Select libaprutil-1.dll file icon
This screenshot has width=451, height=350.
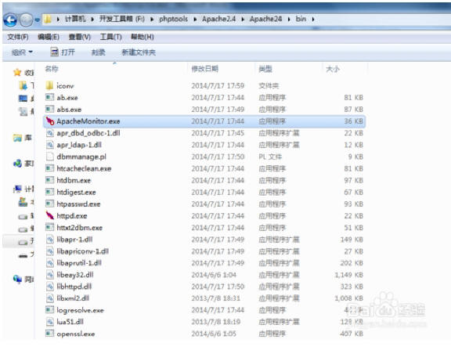pyautogui.click(x=50, y=263)
